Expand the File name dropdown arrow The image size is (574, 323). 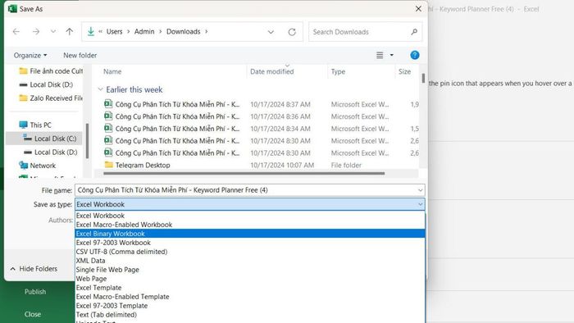pyautogui.click(x=420, y=190)
